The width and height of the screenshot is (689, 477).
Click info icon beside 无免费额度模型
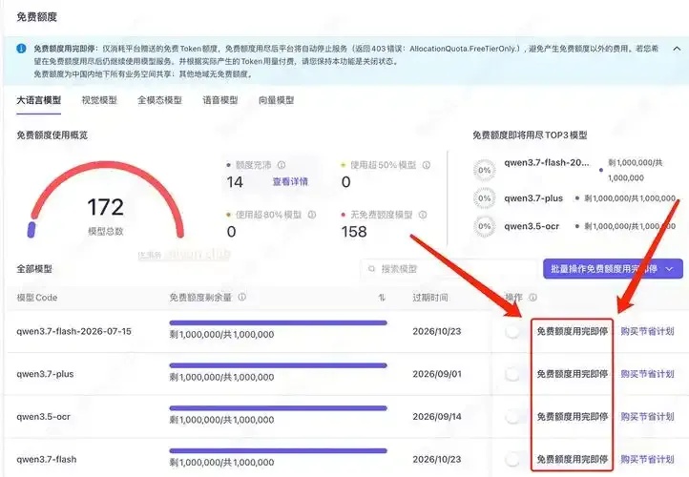[x=423, y=215]
